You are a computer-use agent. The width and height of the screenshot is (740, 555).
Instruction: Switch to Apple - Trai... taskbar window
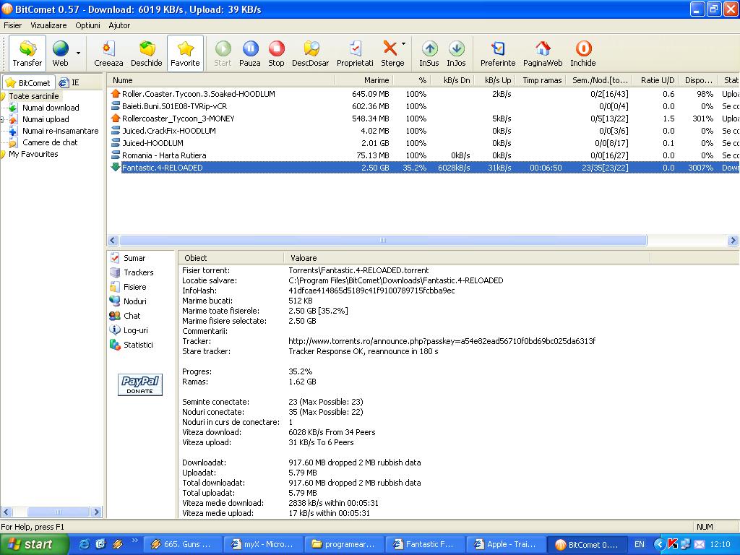coord(505,544)
